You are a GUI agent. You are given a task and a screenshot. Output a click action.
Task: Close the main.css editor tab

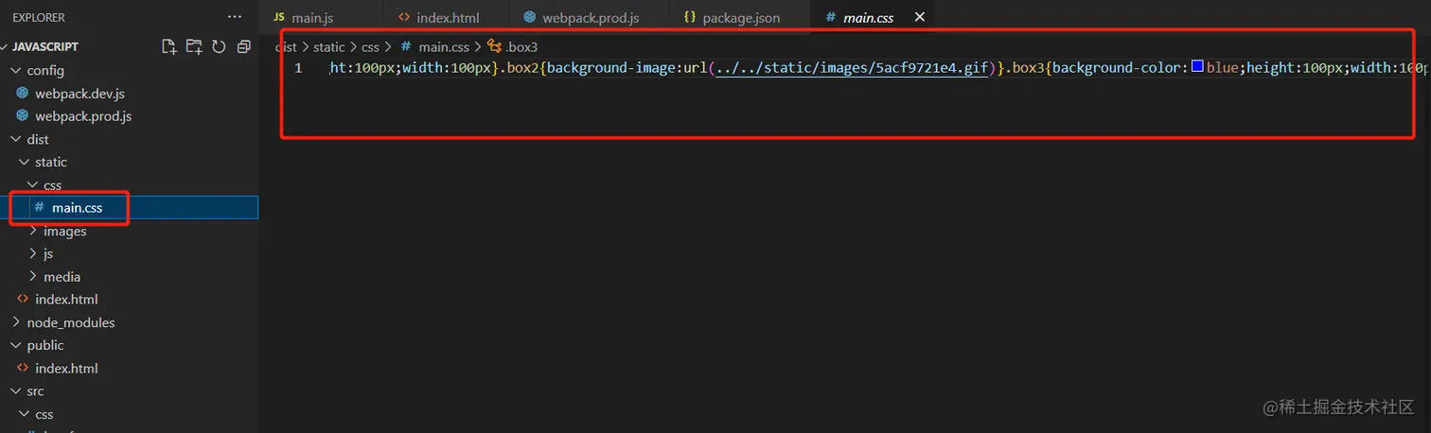919,17
